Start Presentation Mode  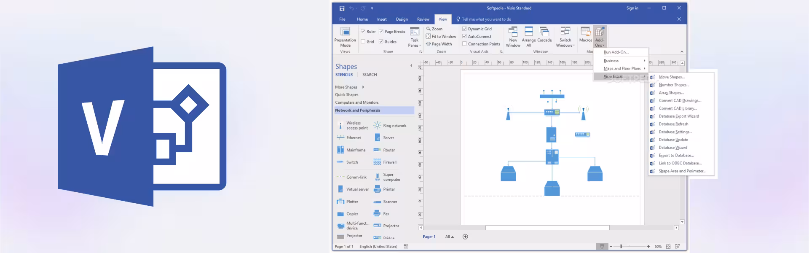345,37
